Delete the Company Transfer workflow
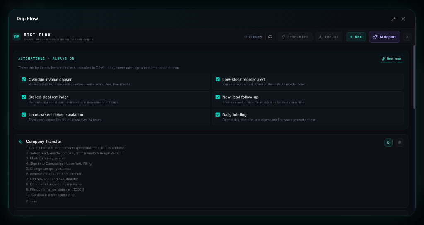Image resolution: width=424 pixels, height=225 pixels. point(400,142)
